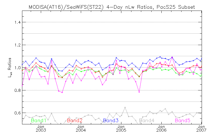Click the Lwn Ratios y-axis label
Screen dimensions: 209x139
(10, 68)
